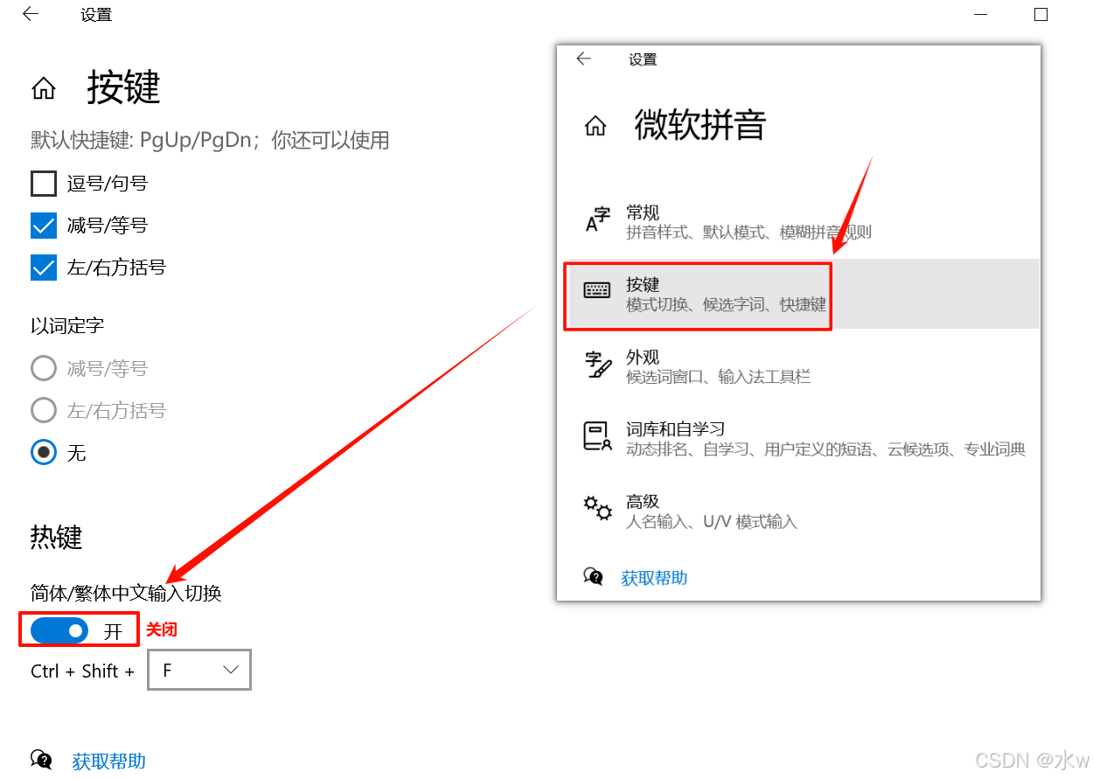Image resolution: width=1093 pixels, height=779 pixels.
Task: Click the 设置 title in the main window
Action: point(96,15)
